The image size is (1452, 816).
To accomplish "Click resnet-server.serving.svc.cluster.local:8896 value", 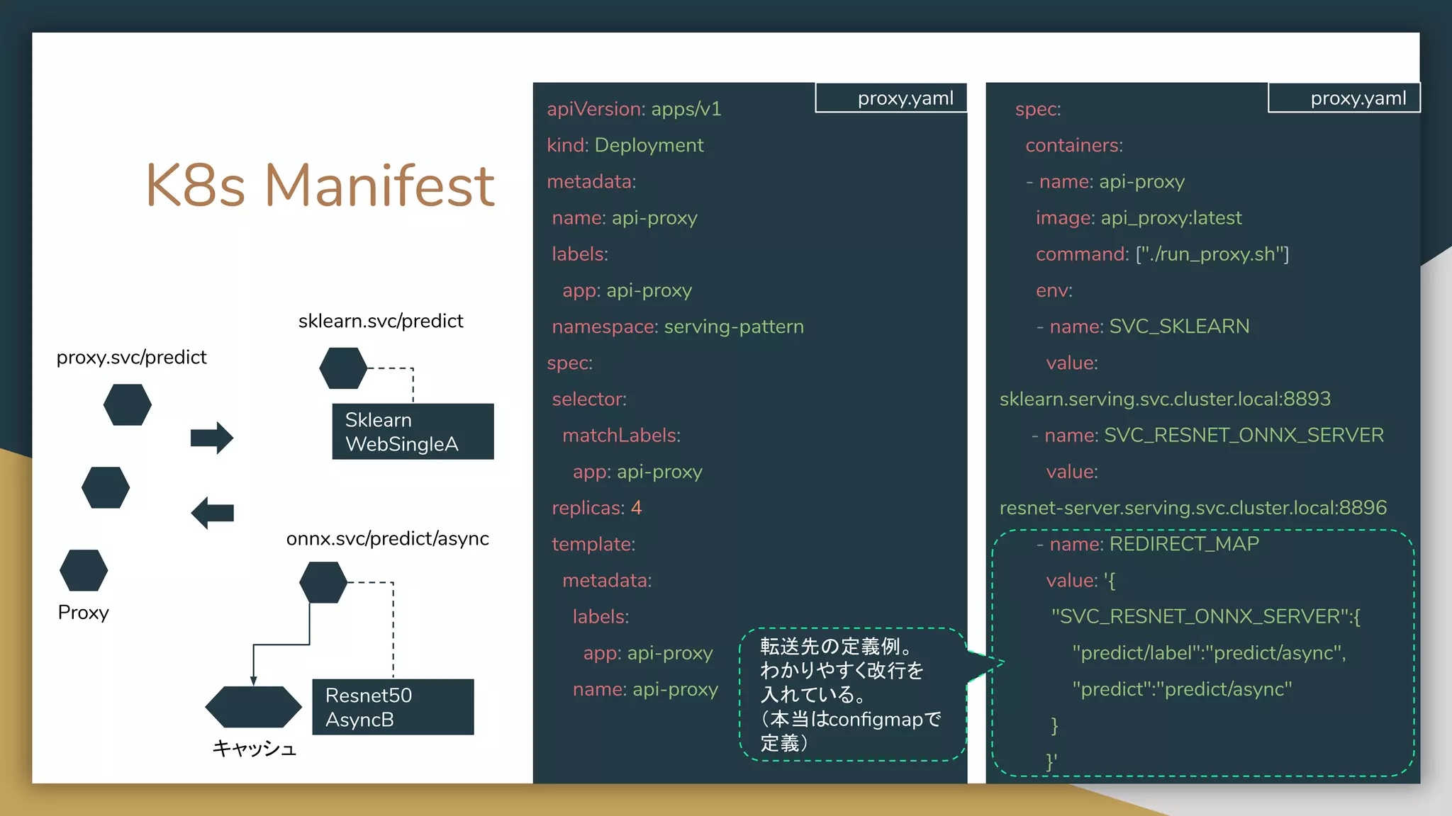I will pyautogui.click(x=1193, y=508).
